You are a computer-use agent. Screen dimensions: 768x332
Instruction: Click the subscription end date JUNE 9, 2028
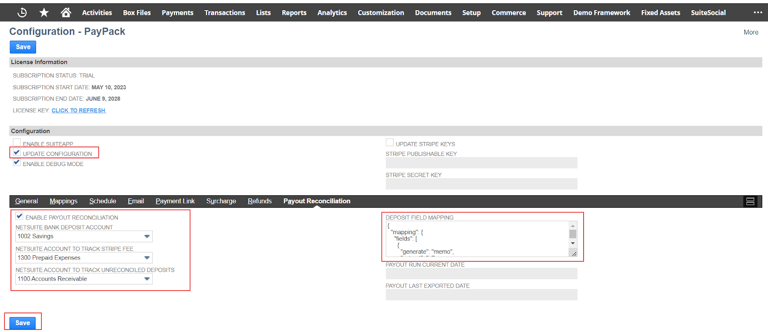pos(103,99)
